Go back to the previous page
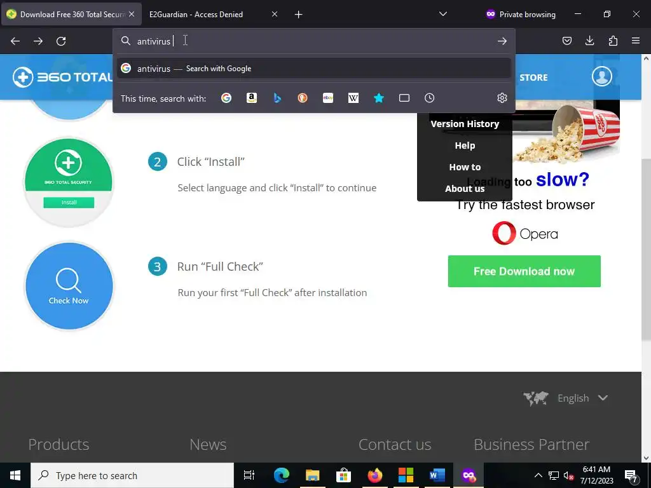The width and height of the screenshot is (651, 488). point(15,41)
